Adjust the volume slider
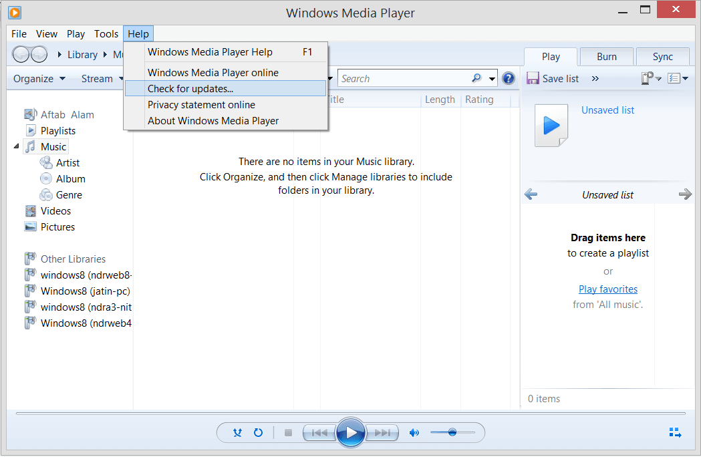The height and width of the screenshot is (457, 701). (x=452, y=432)
